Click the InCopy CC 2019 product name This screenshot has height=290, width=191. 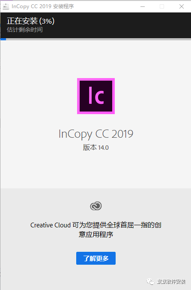click(x=96, y=134)
